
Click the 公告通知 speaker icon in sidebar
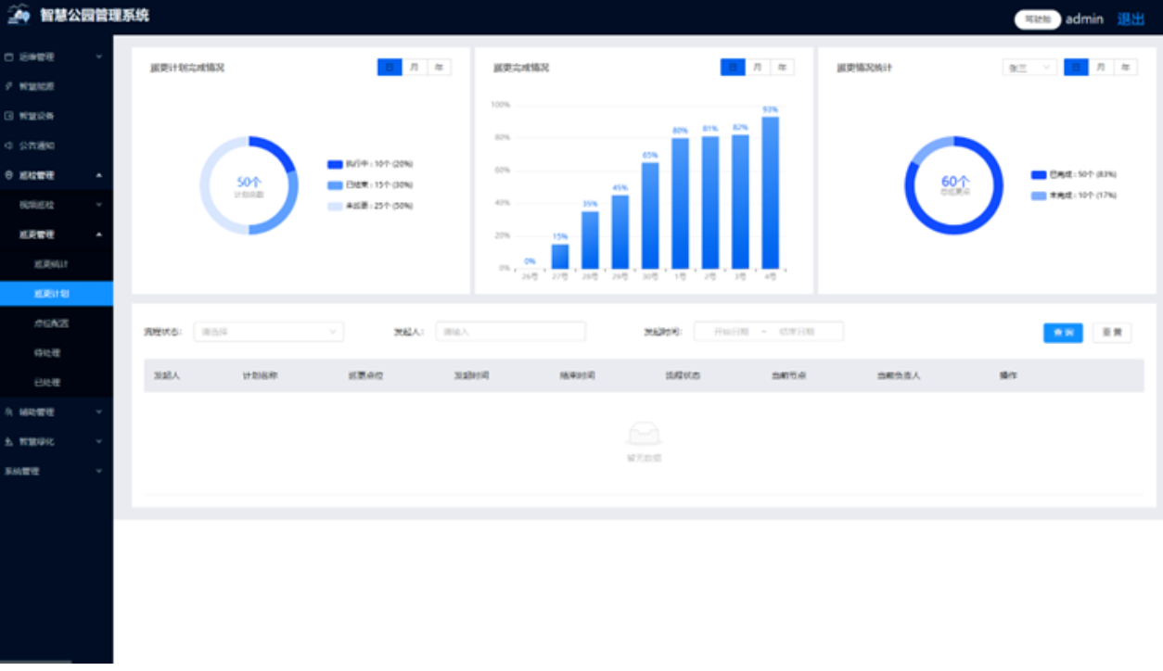pyautogui.click(x=9, y=146)
